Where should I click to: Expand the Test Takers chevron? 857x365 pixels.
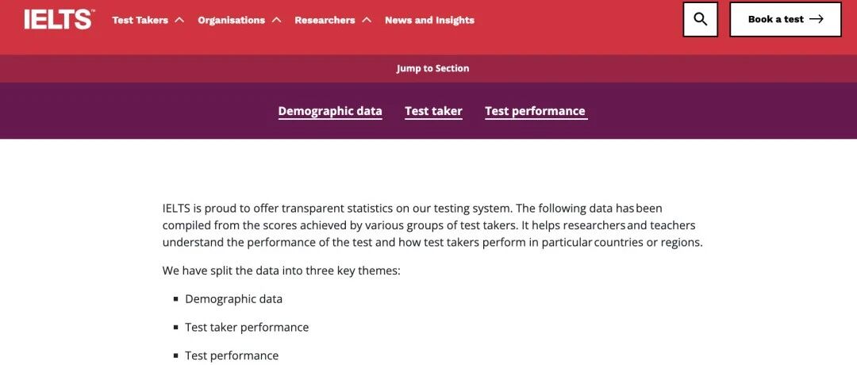179,20
